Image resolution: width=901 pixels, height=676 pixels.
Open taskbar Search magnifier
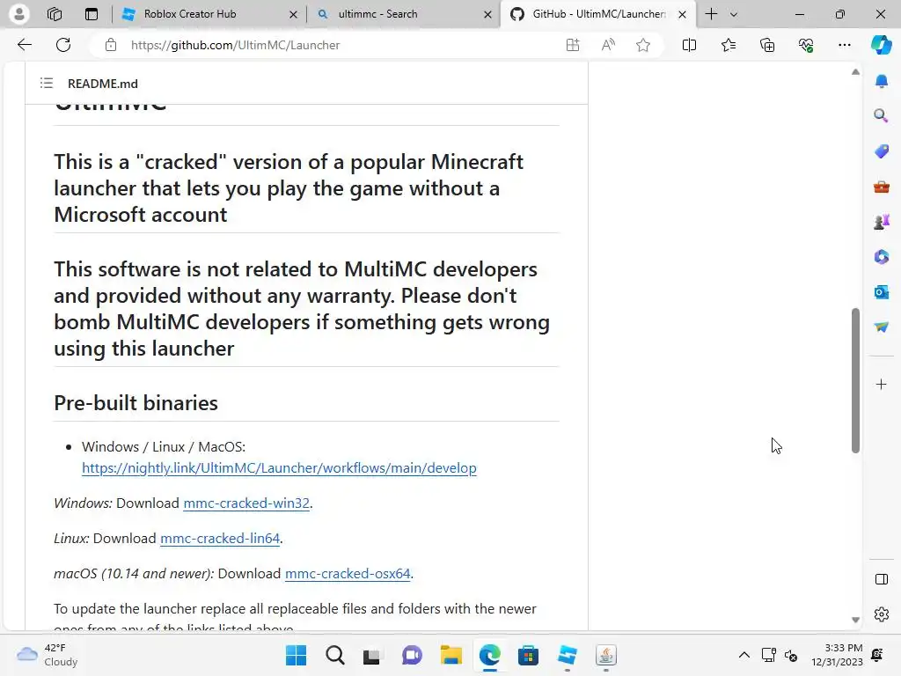(x=335, y=655)
